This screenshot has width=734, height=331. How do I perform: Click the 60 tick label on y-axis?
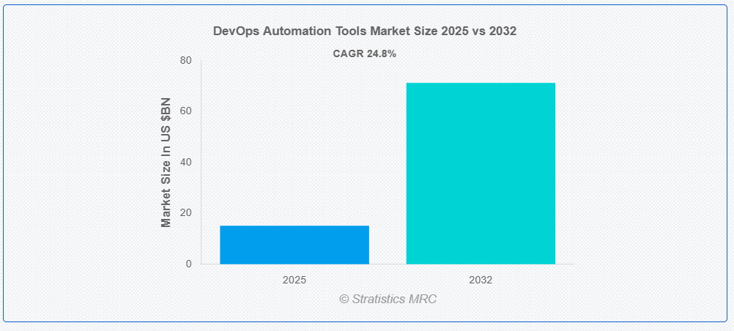(x=185, y=111)
